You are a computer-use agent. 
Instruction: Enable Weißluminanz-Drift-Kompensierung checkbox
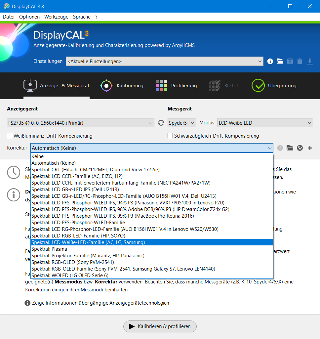coord(10,136)
